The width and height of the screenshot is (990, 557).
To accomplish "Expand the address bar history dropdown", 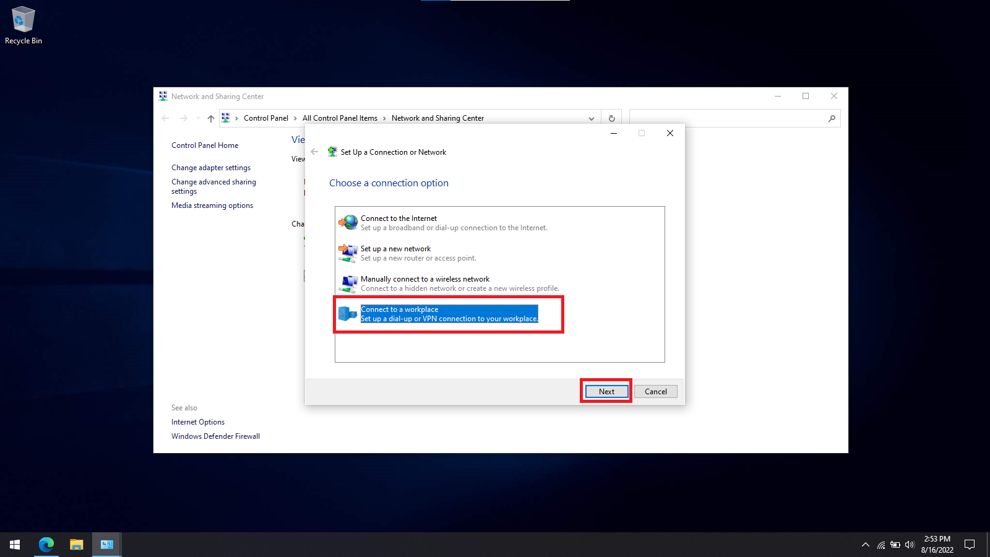I will (x=592, y=118).
